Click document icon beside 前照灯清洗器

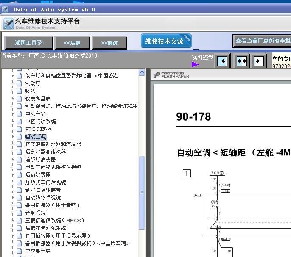20,159
